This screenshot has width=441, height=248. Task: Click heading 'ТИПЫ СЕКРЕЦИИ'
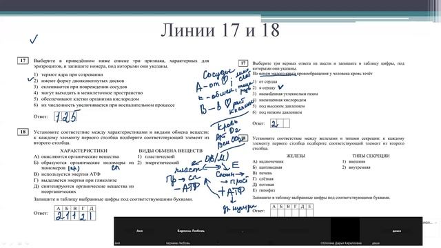[x=371, y=156]
